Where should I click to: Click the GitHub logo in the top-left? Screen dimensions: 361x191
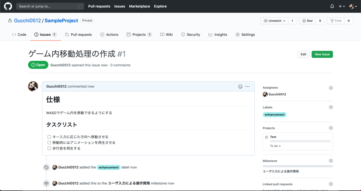pyautogui.click(x=8, y=6)
